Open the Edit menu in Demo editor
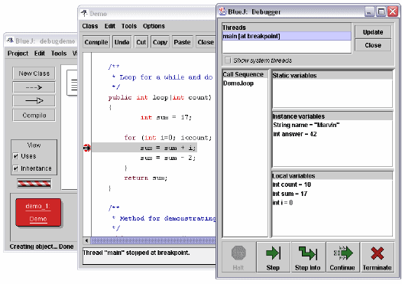Image resolution: width=402 pixels, height=284 pixels. [x=110, y=26]
